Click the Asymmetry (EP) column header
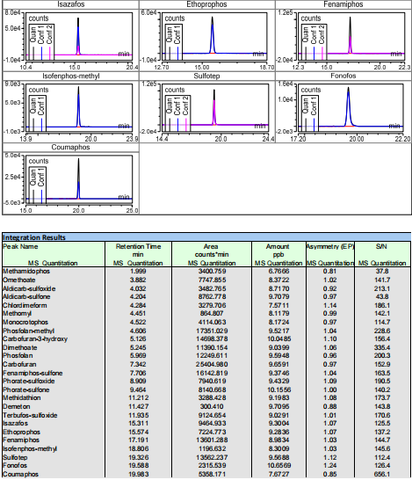The width and height of the screenshot is (412, 480). point(330,254)
